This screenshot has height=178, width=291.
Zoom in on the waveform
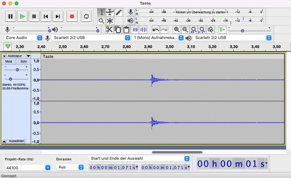tap(177, 29)
